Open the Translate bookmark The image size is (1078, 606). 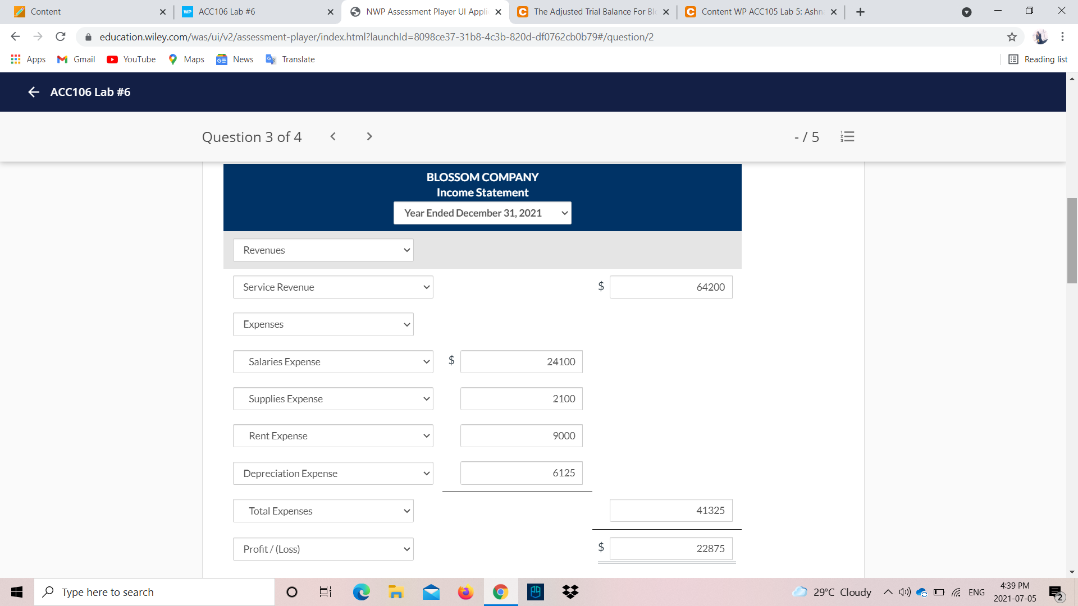(x=290, y=59)
